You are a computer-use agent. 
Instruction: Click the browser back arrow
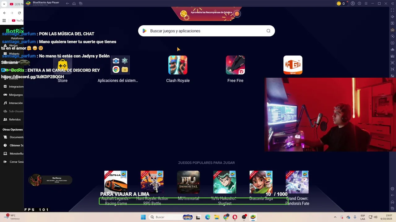point(4,13)
